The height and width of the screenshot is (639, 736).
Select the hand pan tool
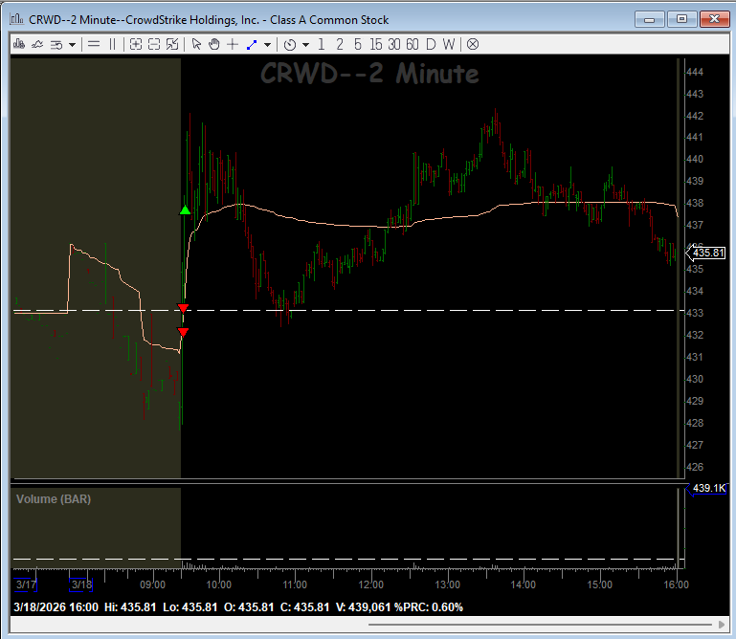214,44
